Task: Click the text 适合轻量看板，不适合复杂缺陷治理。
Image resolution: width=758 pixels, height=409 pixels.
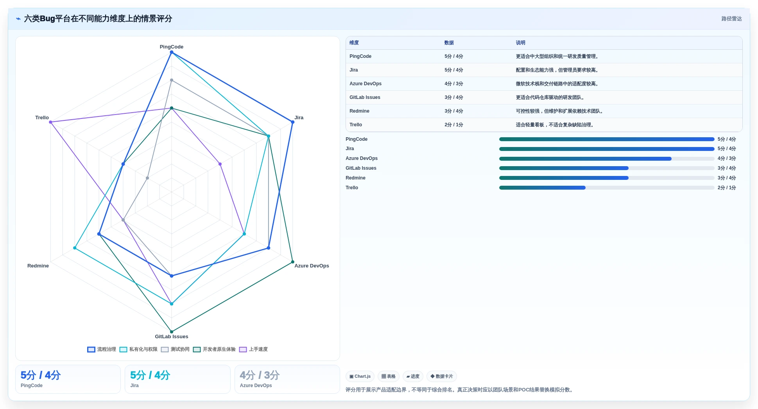Action: pyautogui.click(x=556, y=125)
